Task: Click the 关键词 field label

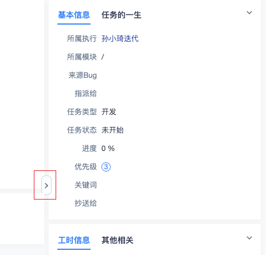Action: [x=85, y=185]
